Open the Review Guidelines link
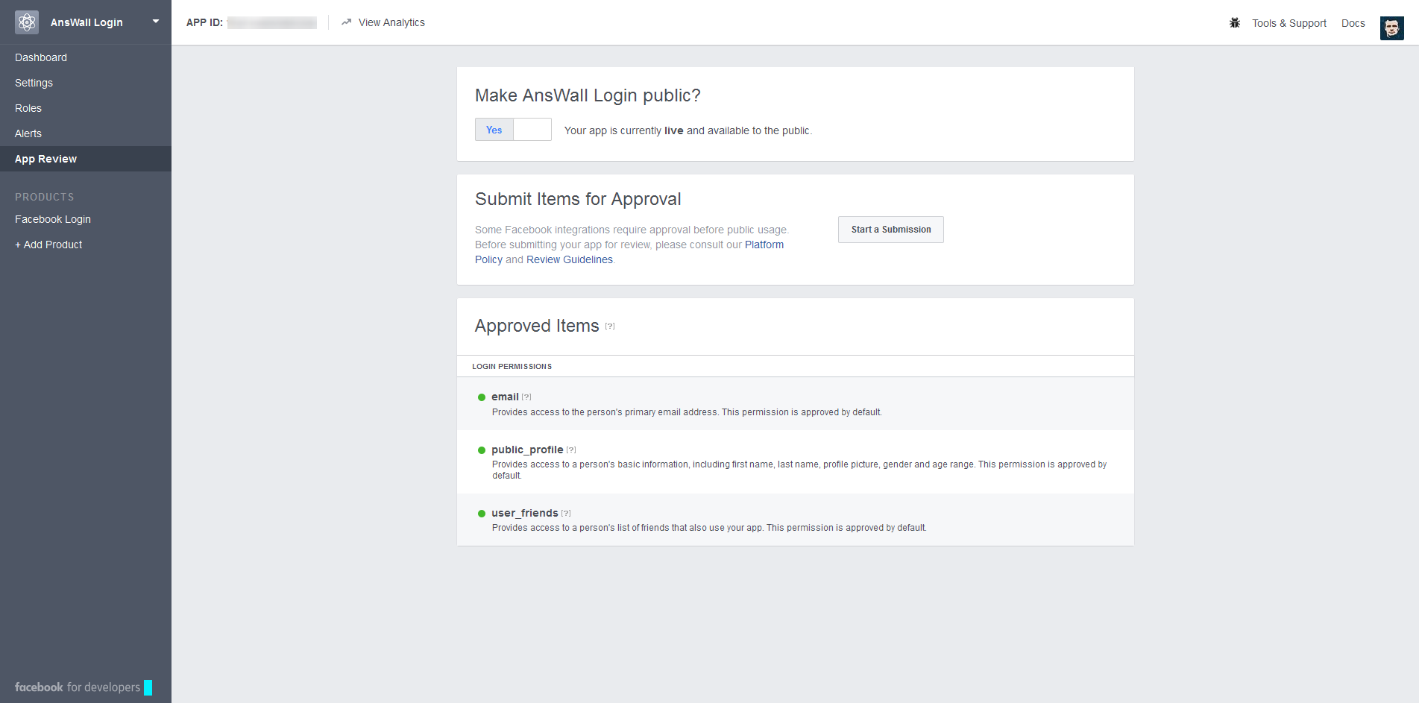Viewport: 1419px width, 703px height. pos(570,259)
